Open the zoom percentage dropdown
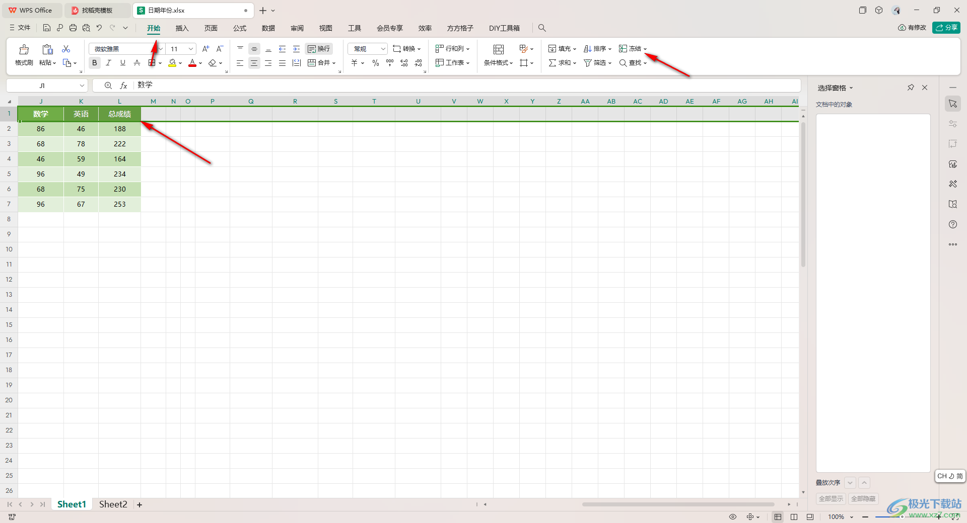The image size is (967, 523). pyautogui.click(x=852, y=517)
